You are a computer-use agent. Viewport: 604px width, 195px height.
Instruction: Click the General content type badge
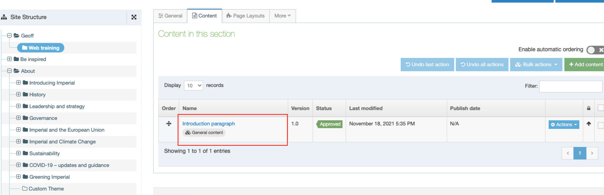point(204,133)
